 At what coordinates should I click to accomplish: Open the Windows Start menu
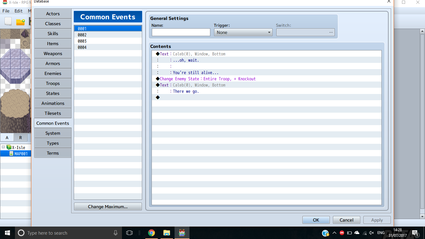pos(7,233)
